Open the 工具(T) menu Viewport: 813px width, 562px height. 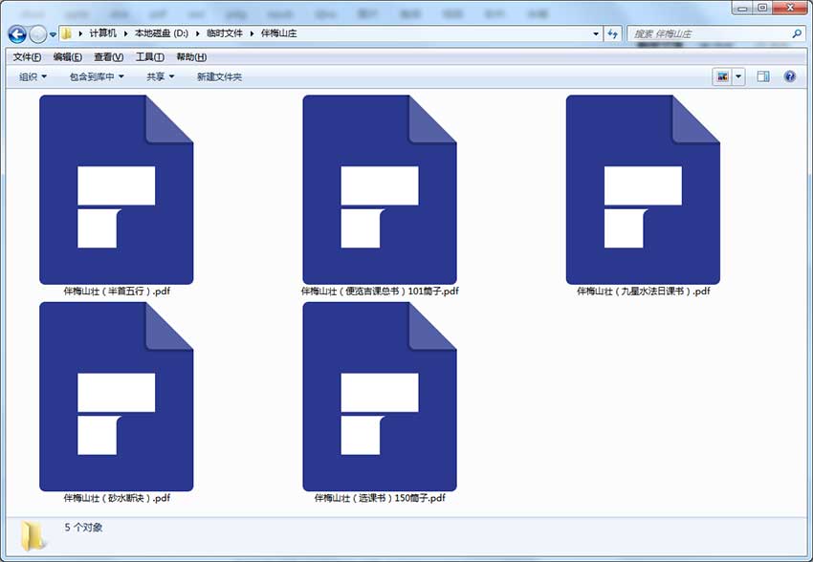pos(150,57)
